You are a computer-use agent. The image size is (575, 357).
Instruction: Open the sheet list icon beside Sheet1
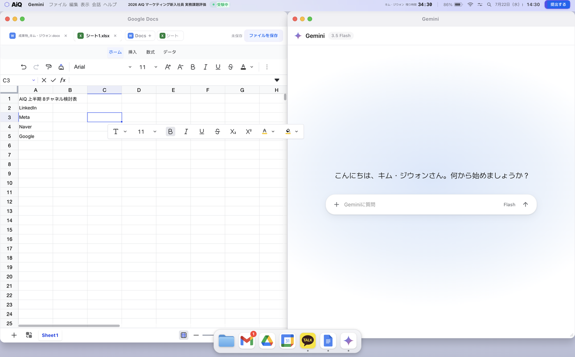tap(29, 335)
